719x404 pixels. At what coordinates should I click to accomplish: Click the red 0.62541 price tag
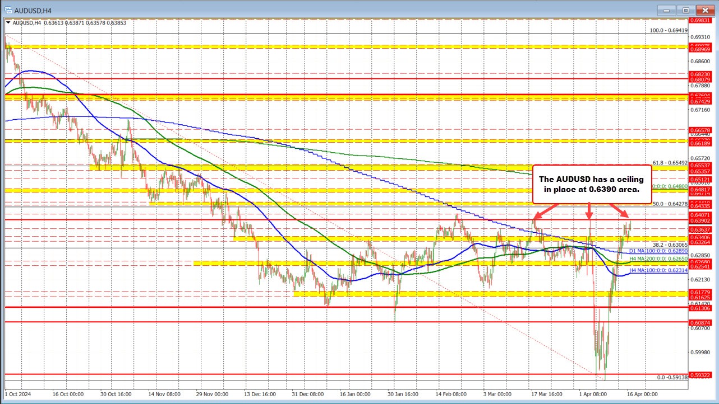coord(701,266)
